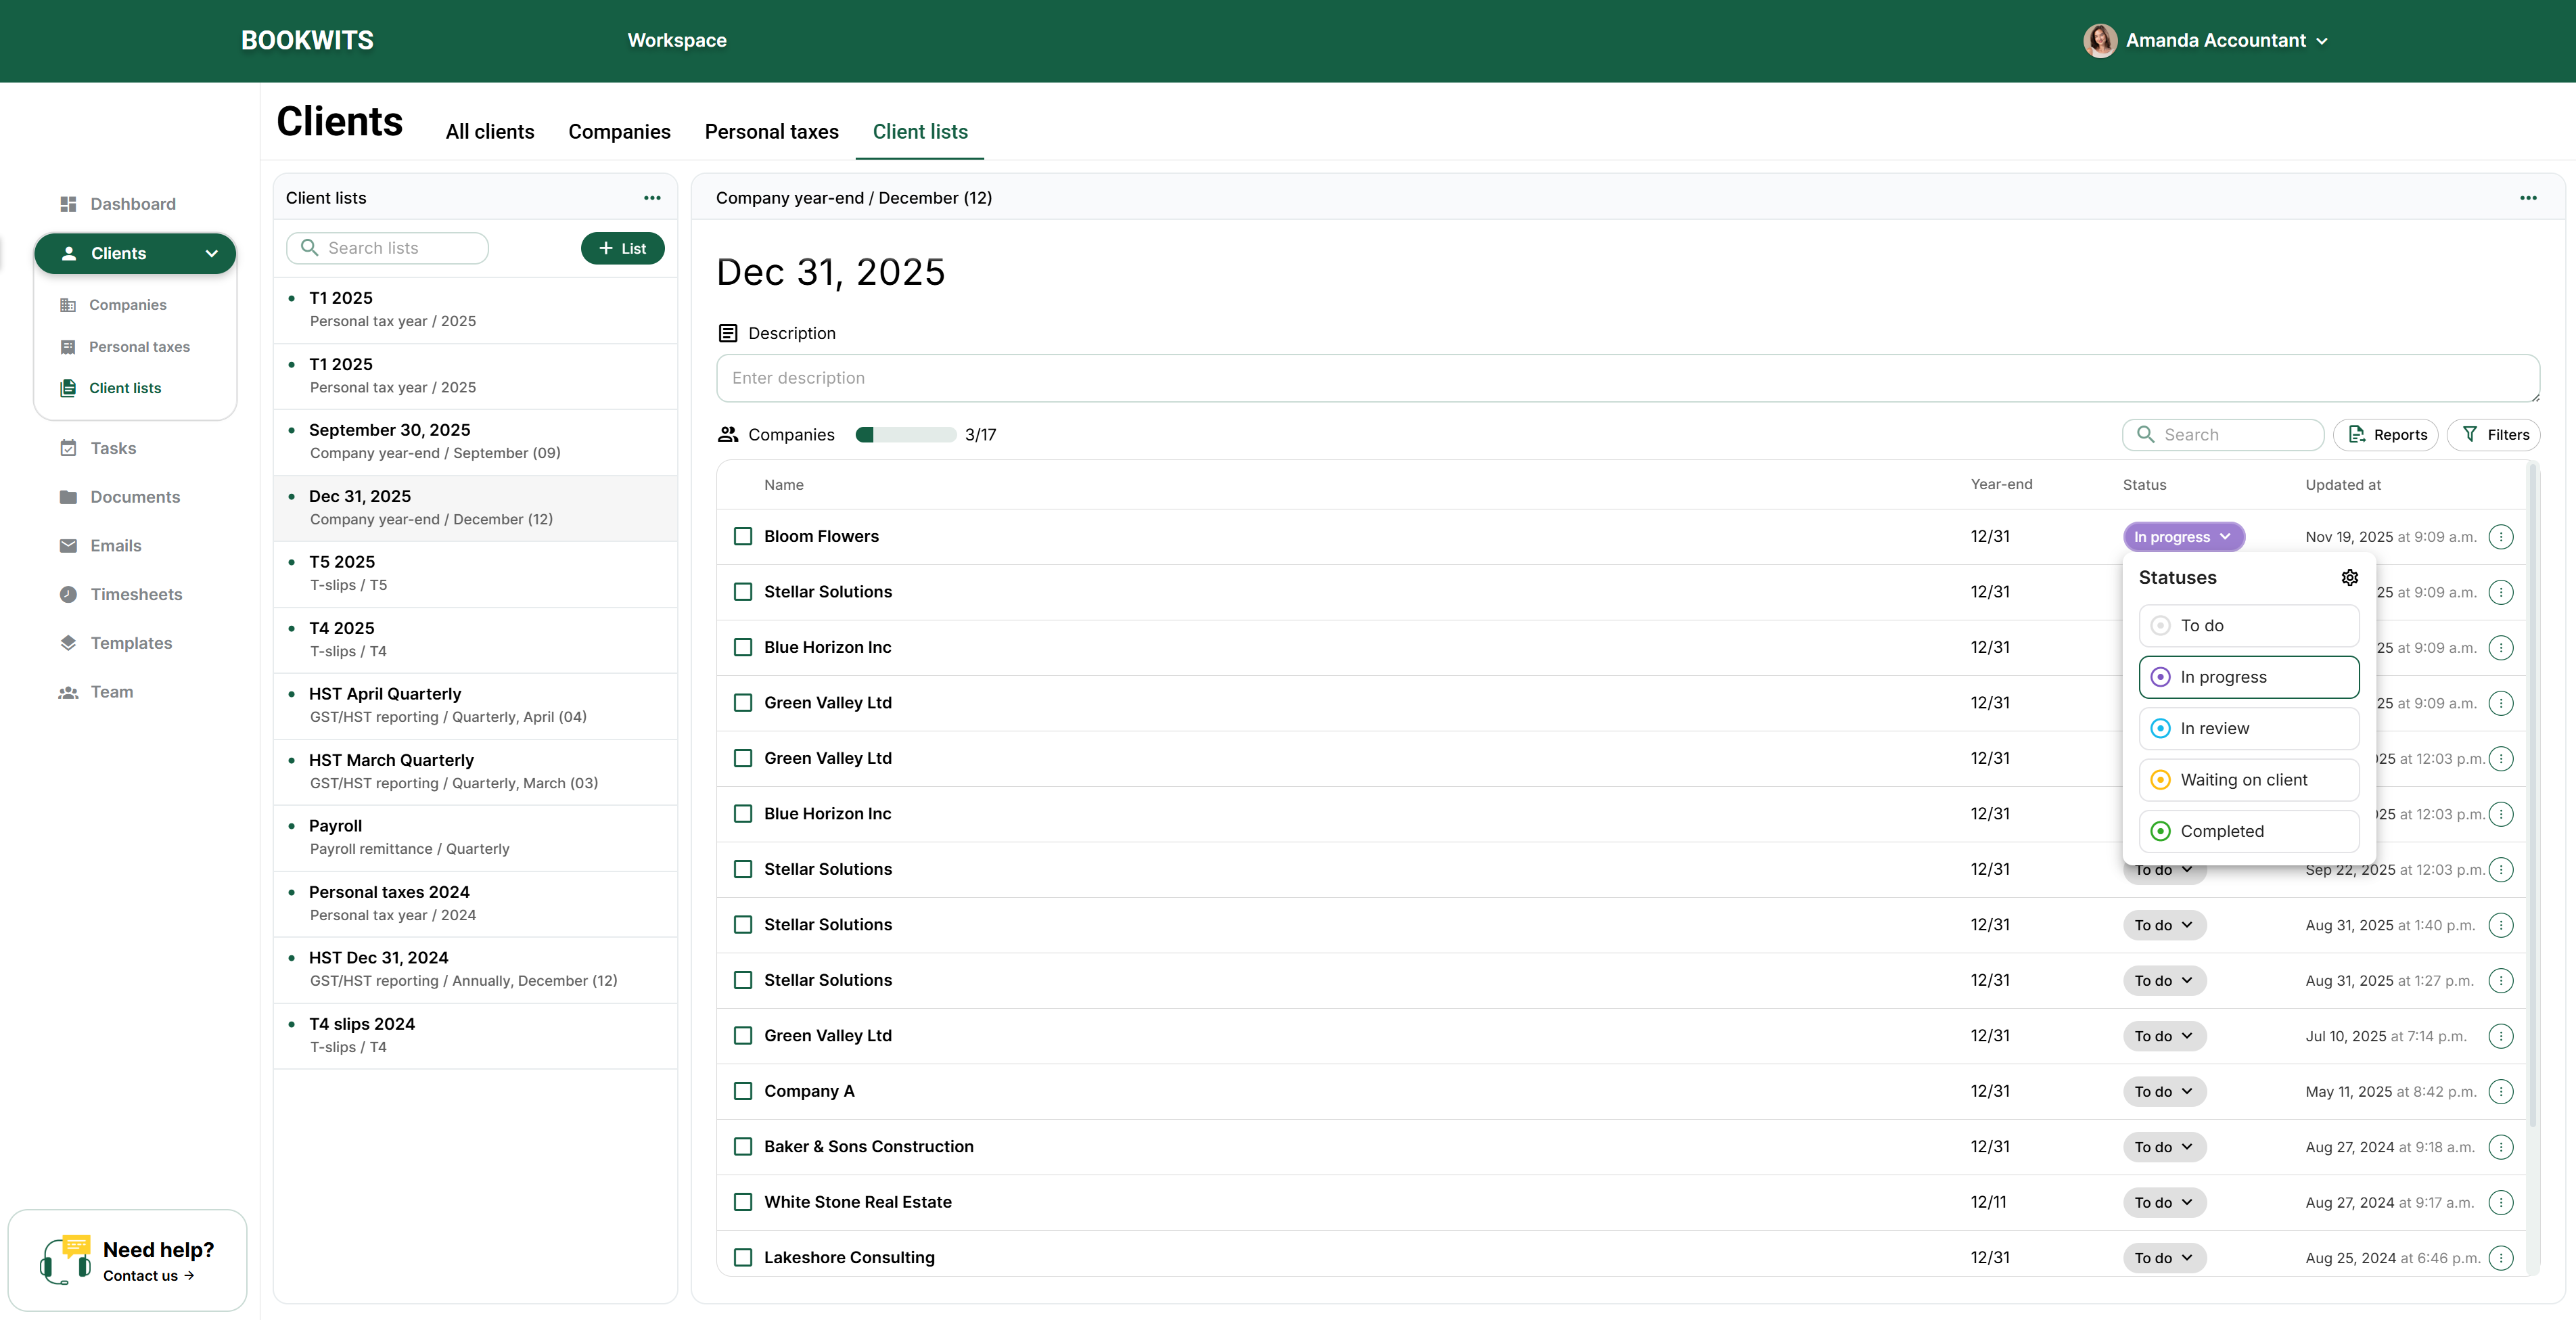The height and width of the screenshot is (1320, 2576).
Task: Click the Need help headset icon
Action: (66, 1260)
